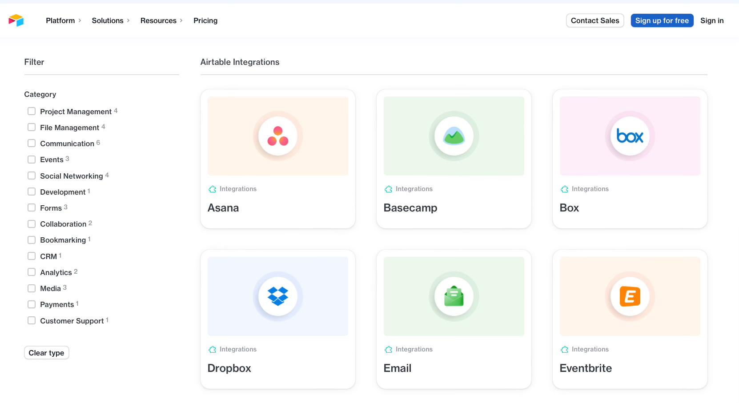Expand the Solutions menu chevron
739x403 pixels.
pos(128,20)
